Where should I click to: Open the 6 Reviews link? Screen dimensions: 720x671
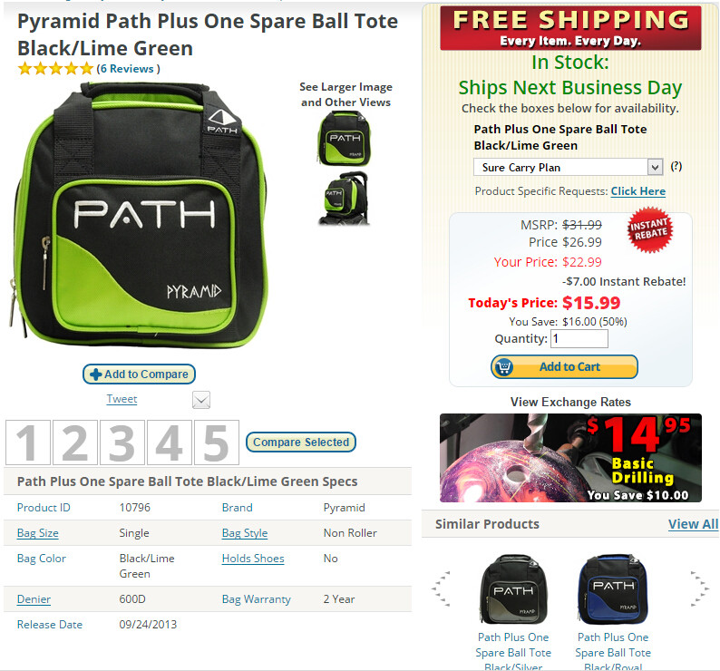pyautogui.click(x=128, y=69)
